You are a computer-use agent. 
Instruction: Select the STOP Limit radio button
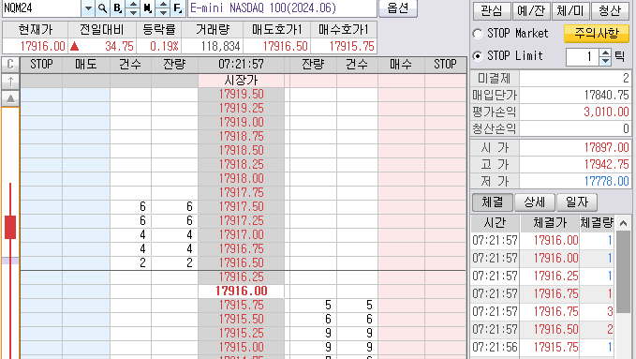tap(478, 56)
